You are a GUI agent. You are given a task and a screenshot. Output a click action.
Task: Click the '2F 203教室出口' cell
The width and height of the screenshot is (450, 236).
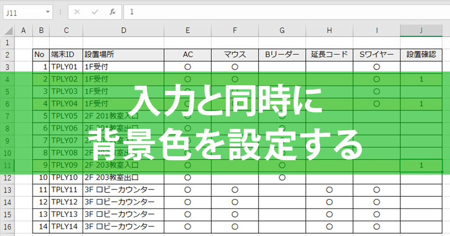[123, 178]
